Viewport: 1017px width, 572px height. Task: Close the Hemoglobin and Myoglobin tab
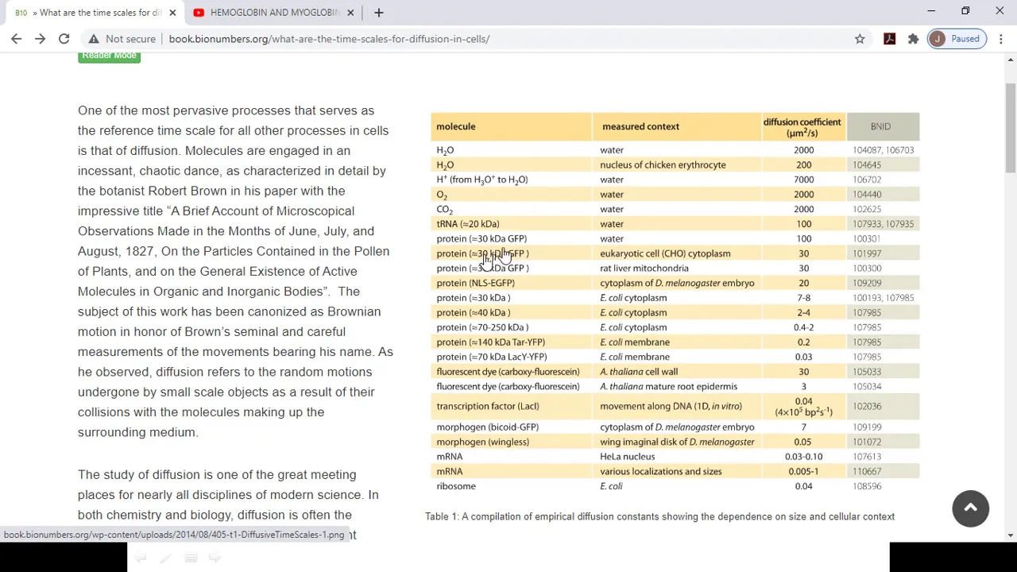pos(350,13)
